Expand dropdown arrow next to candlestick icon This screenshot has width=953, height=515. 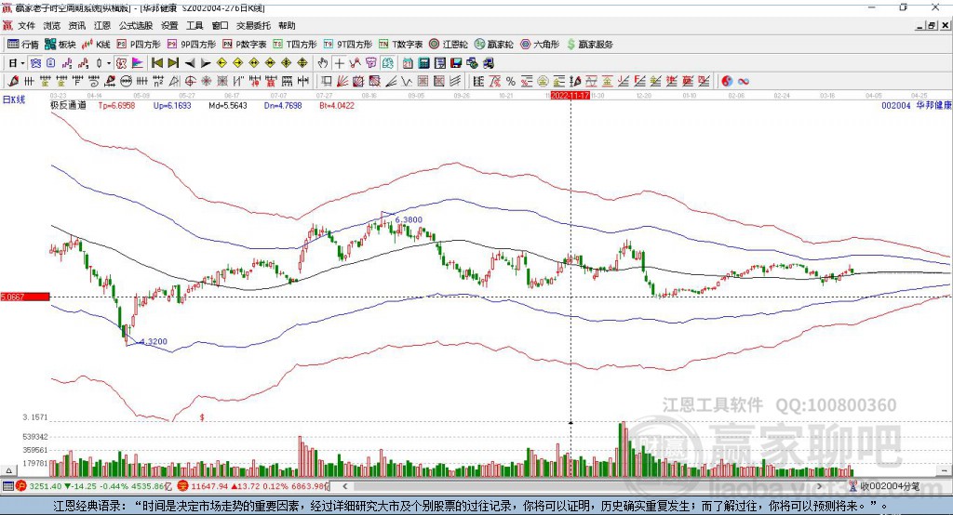(109, 63)
